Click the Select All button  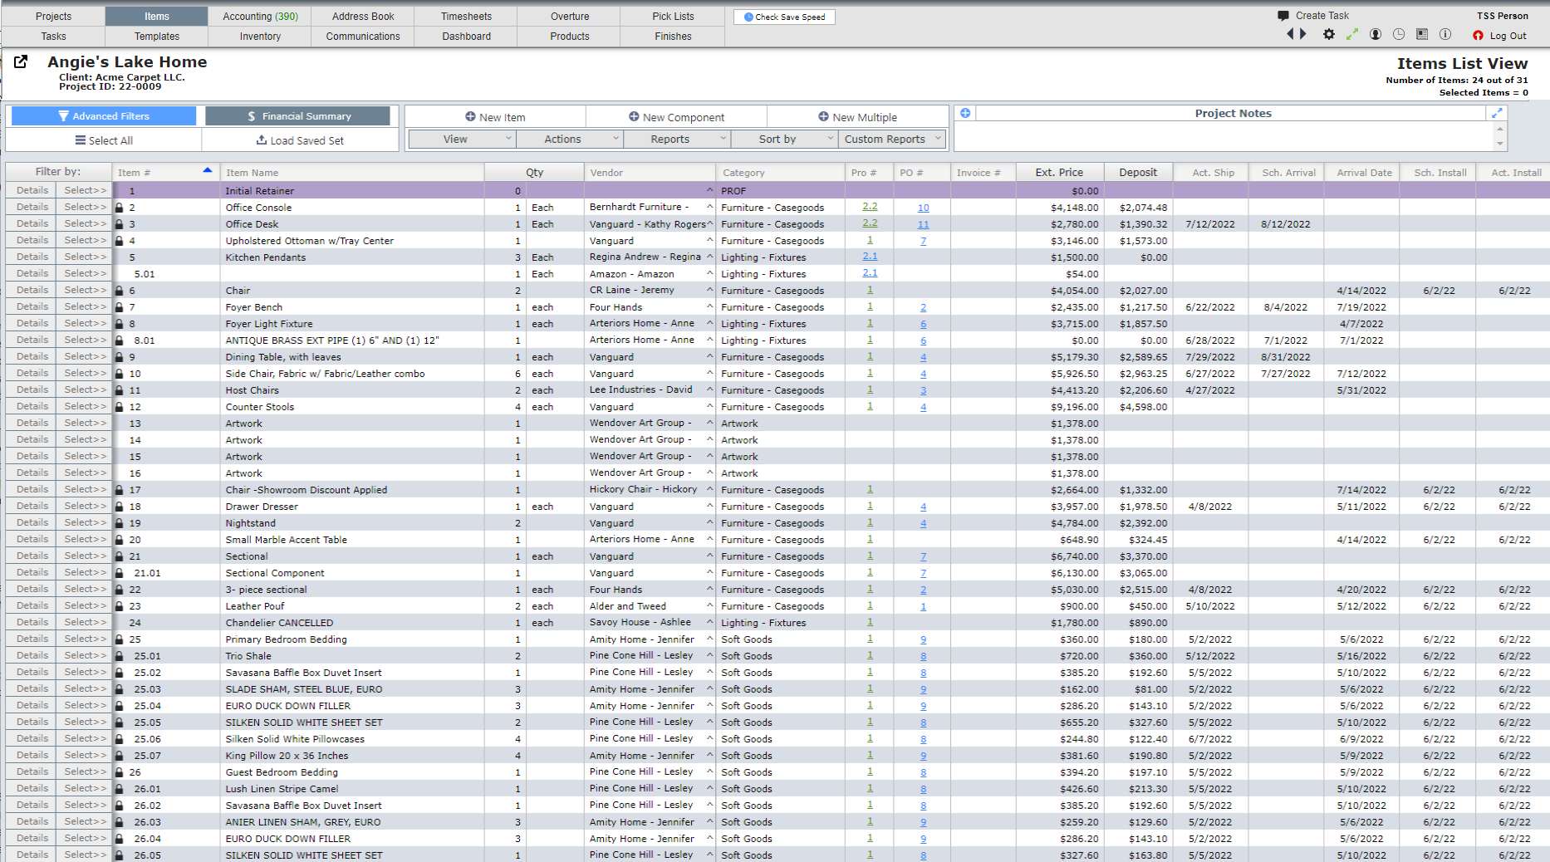coord(104,140)
